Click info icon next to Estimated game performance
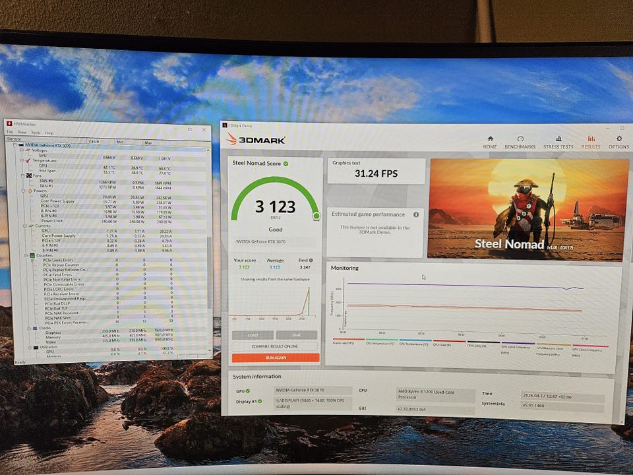Viewport: 633px width, 475px height. (416, 214)
